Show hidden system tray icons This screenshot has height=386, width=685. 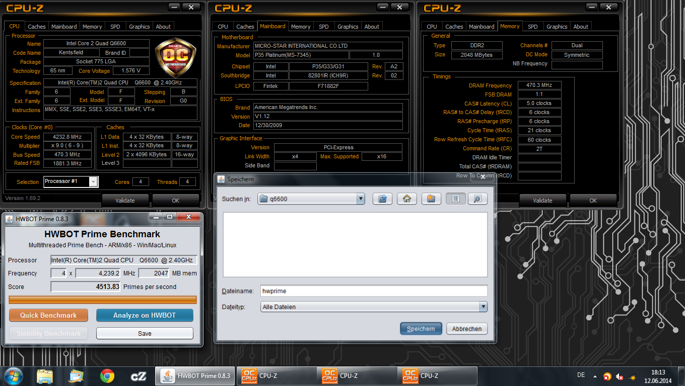[596, 376]
